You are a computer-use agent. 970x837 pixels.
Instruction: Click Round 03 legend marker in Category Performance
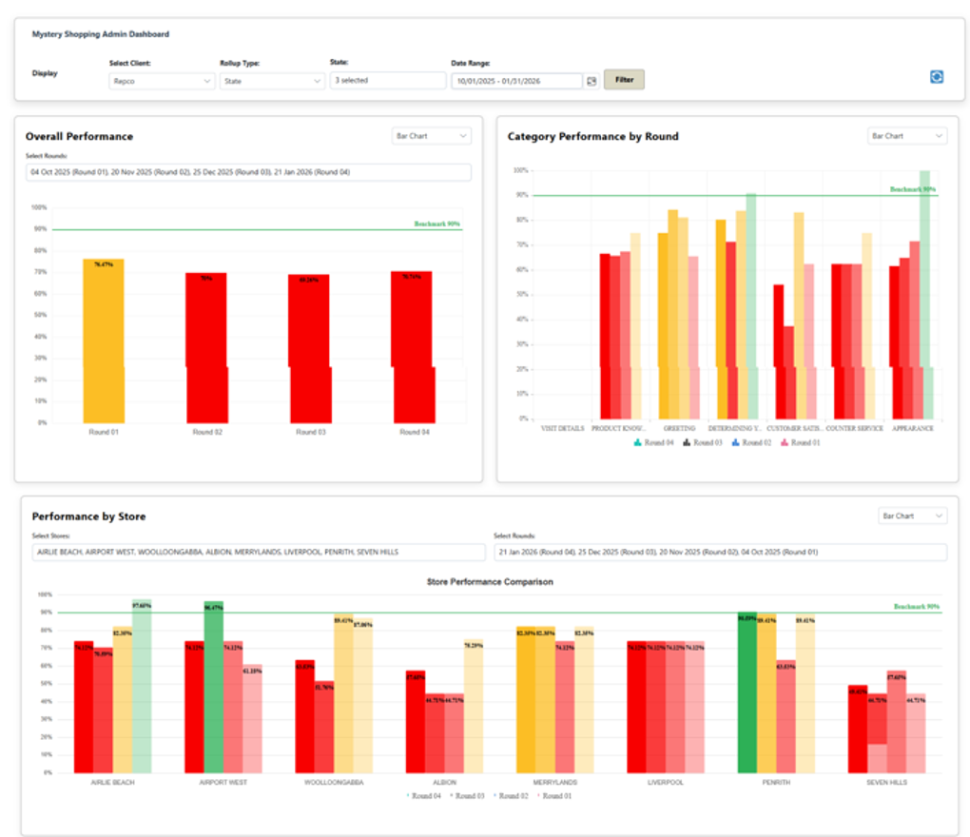(687, 442)
